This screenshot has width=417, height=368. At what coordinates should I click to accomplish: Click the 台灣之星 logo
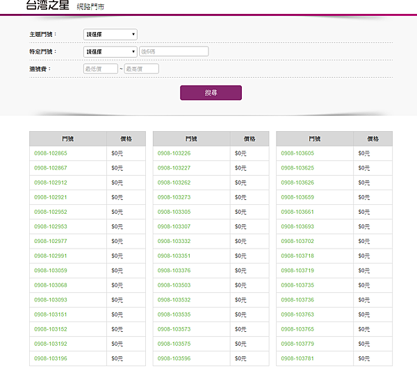(x=47, y=6)
